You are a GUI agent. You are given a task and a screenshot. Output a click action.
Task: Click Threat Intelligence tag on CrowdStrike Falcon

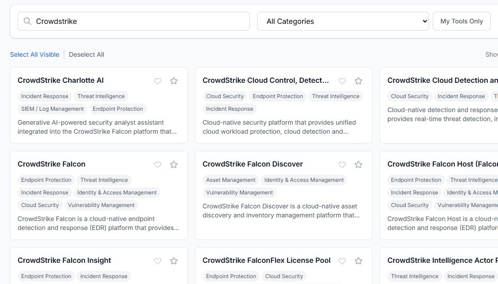pos(104,180)
